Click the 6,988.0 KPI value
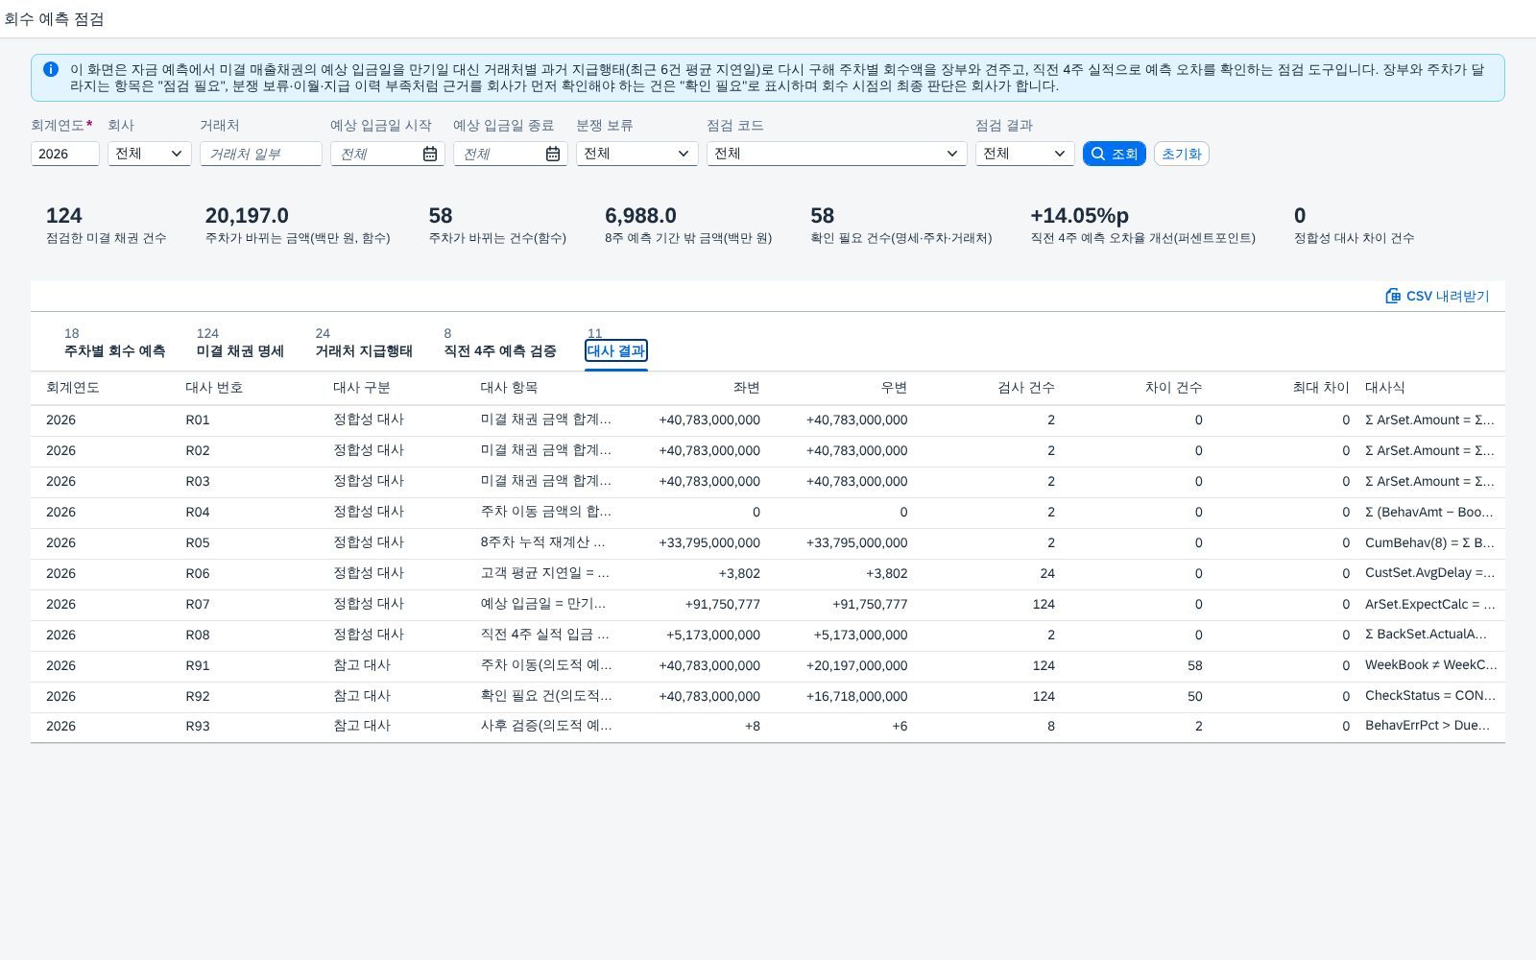 pos(640,215)
